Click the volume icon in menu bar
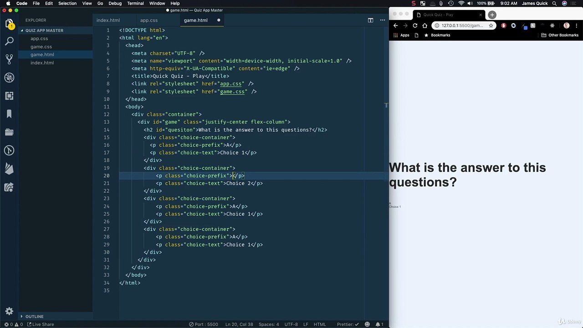The height and width of the screenshot is (328, 583). pyautogui.click(x=470, y=3)
